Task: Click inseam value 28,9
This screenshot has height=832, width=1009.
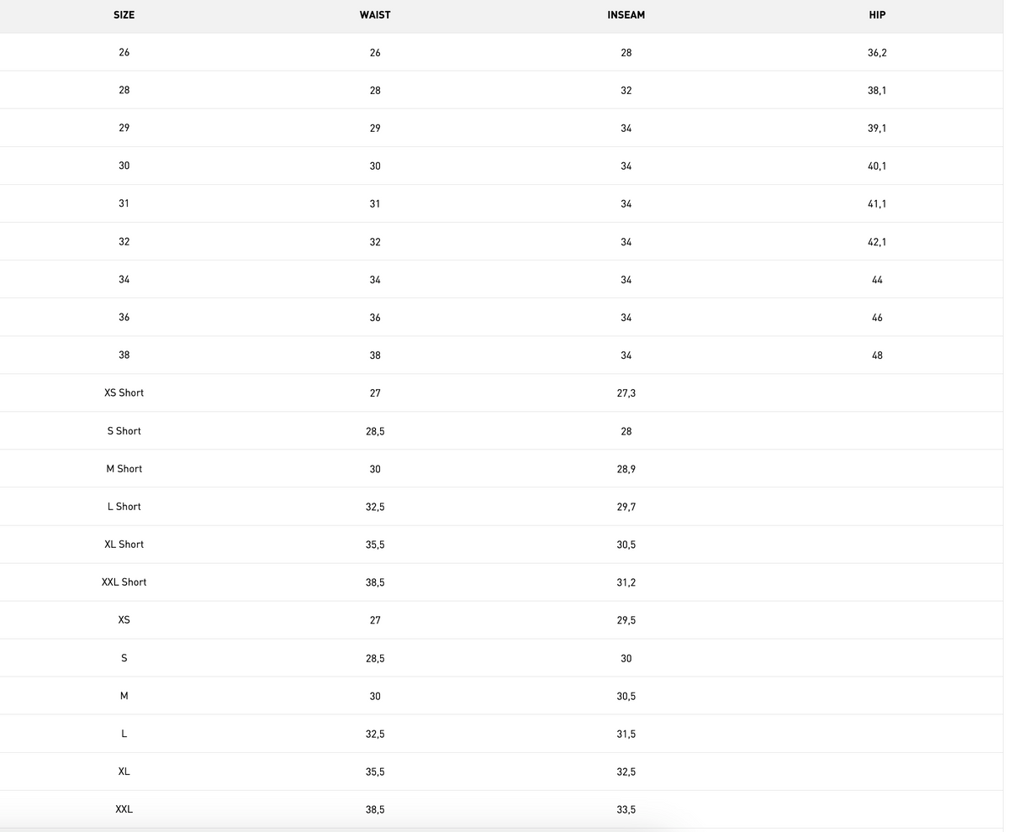Action: coord(626,468)
